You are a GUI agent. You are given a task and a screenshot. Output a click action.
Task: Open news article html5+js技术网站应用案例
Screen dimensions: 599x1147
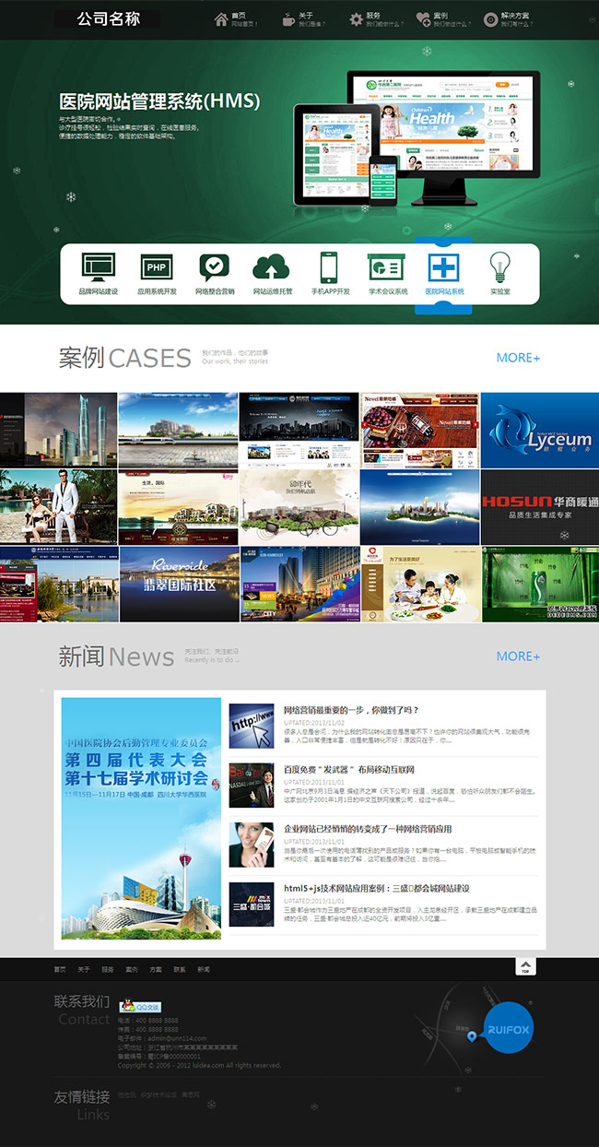[x=377, y=888]
